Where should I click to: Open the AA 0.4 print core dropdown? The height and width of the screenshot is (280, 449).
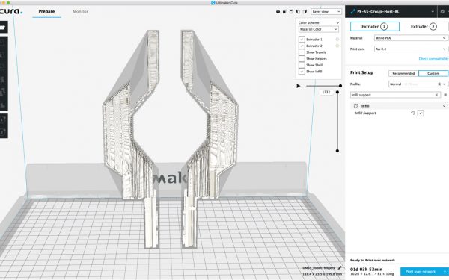click(410, 49)
